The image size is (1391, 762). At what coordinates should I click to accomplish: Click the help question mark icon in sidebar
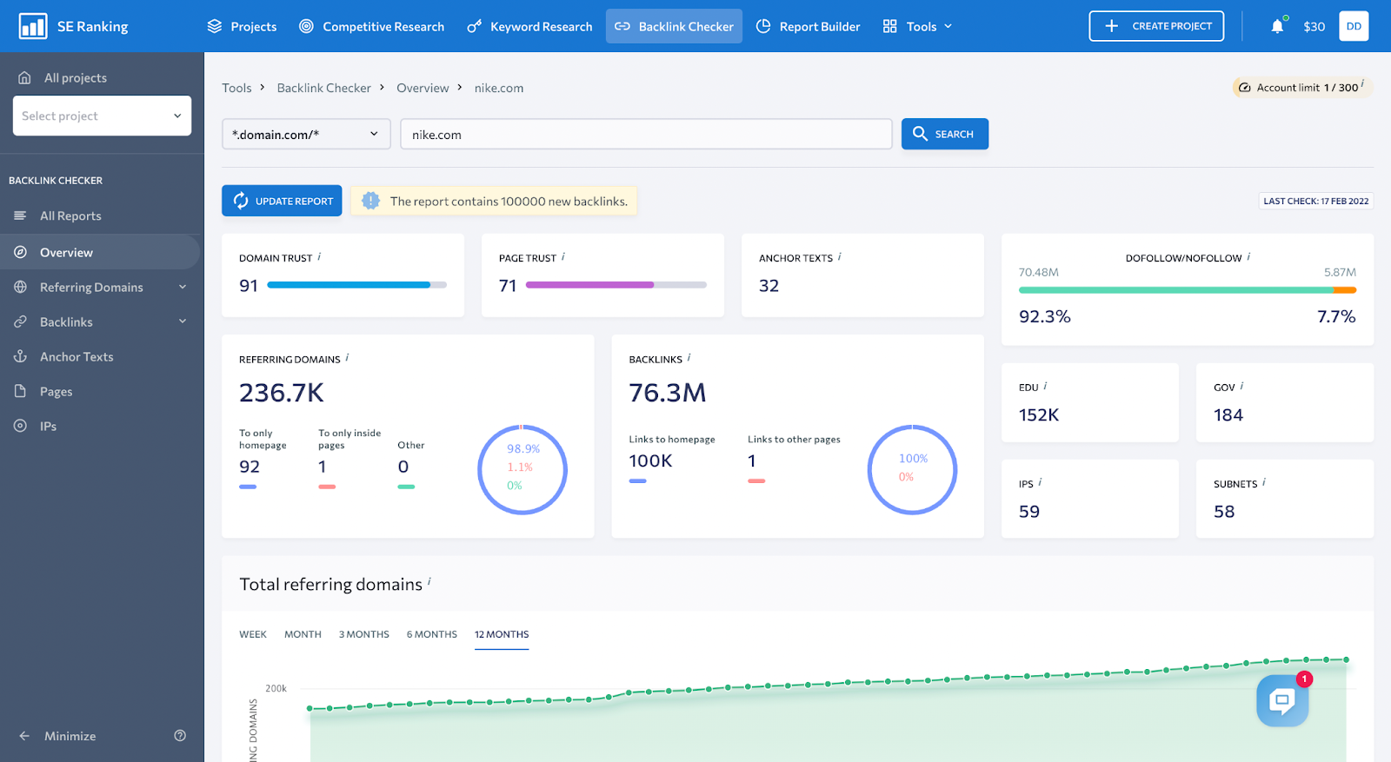(180, 736)
